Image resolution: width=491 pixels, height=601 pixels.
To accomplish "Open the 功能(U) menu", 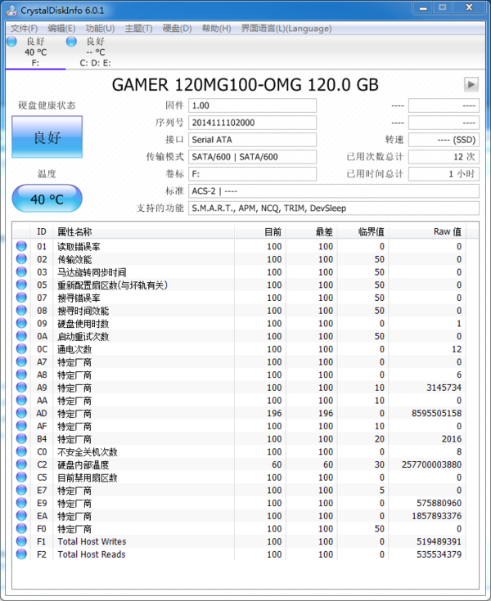I will coord(100,29).
